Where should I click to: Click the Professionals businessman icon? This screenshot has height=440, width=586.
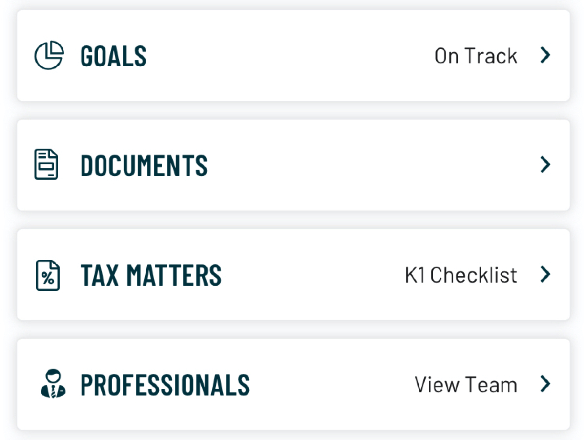point(52,384)
